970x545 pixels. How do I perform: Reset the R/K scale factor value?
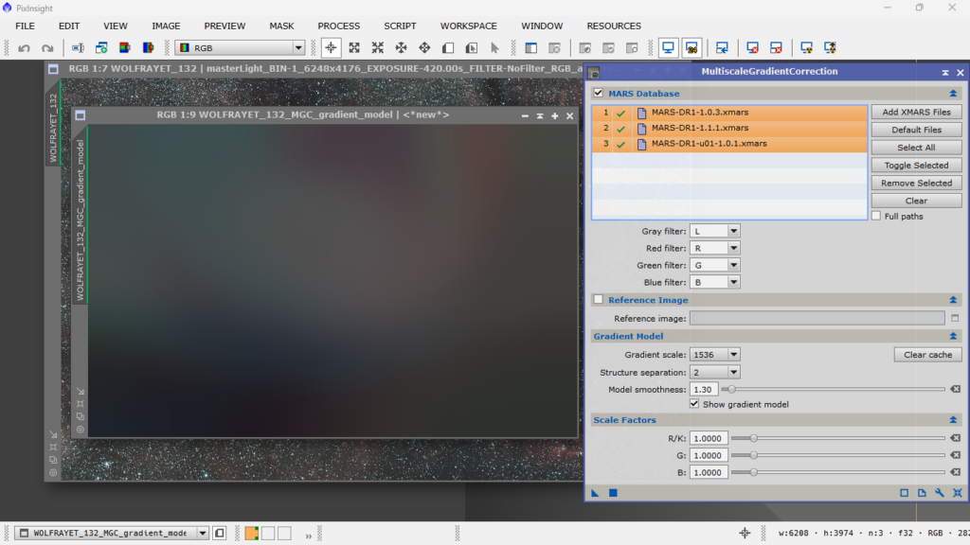956,438
